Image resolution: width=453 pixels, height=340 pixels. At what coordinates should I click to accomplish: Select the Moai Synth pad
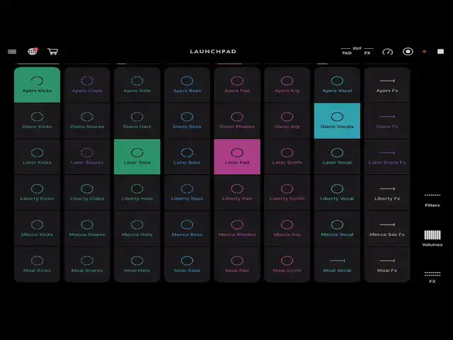coord(287,264)
